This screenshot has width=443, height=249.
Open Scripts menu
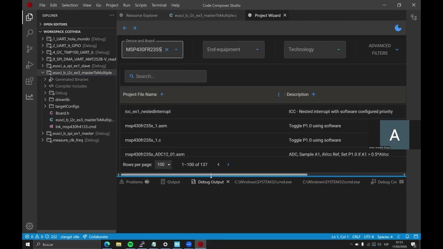click(x=141, y=5)
